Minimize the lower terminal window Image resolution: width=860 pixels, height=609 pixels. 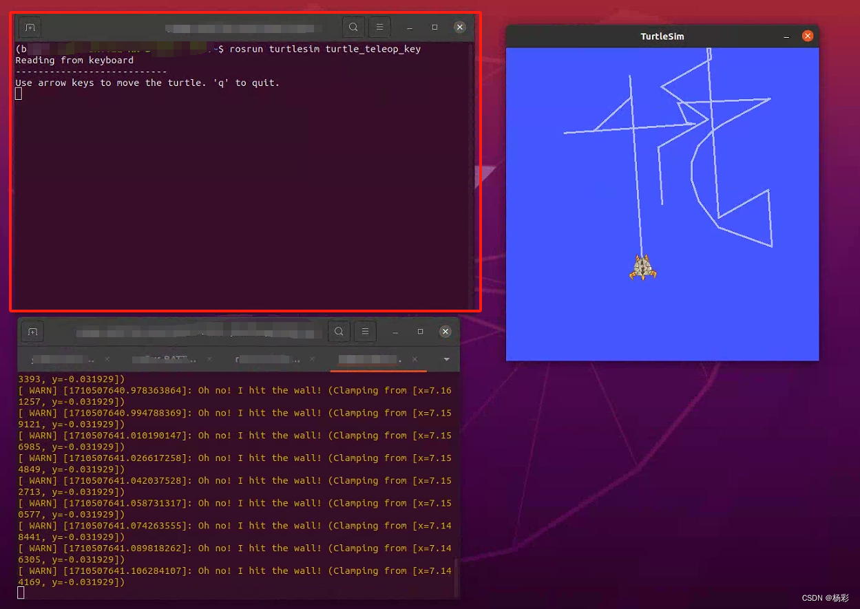[x=395, y=332]
